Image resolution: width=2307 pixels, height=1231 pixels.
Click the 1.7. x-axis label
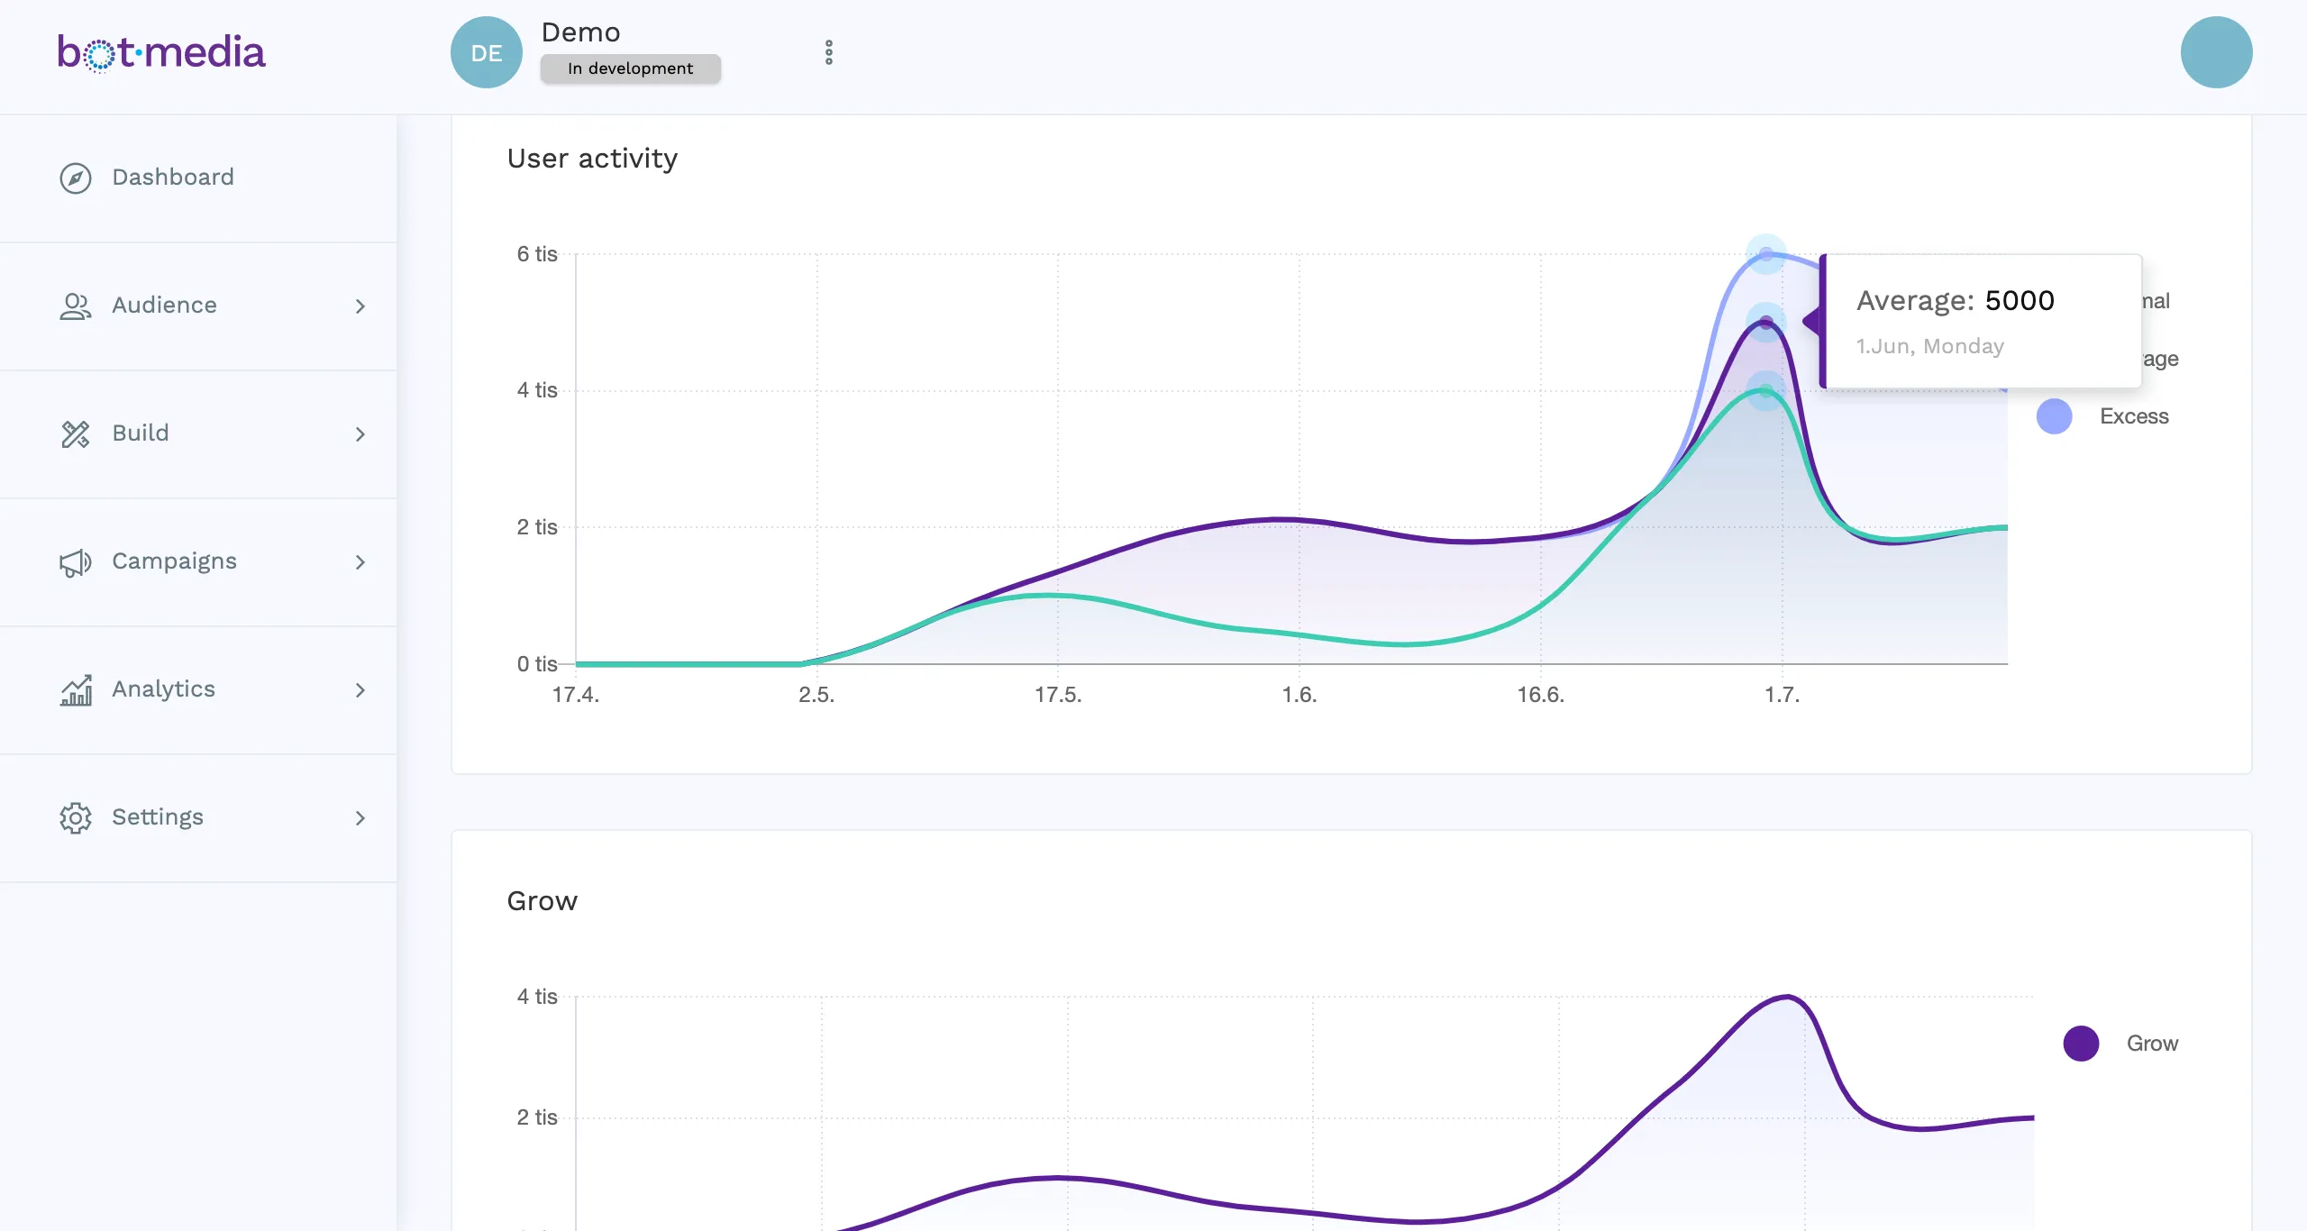point(1782,695)
